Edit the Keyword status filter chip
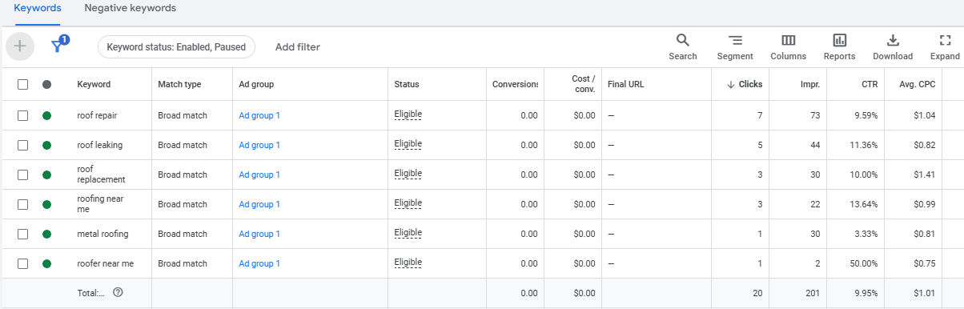 176,47
